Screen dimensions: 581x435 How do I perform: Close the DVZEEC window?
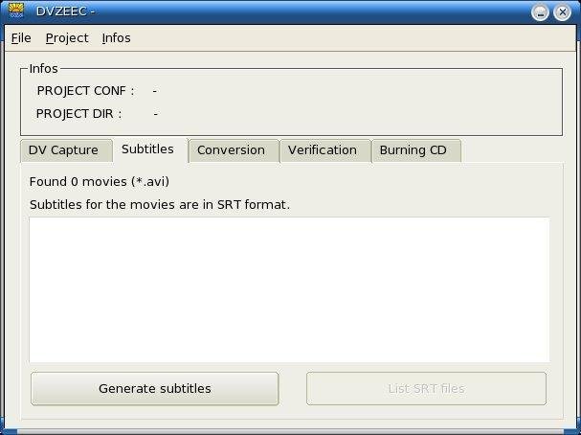(x=564, y=11)
